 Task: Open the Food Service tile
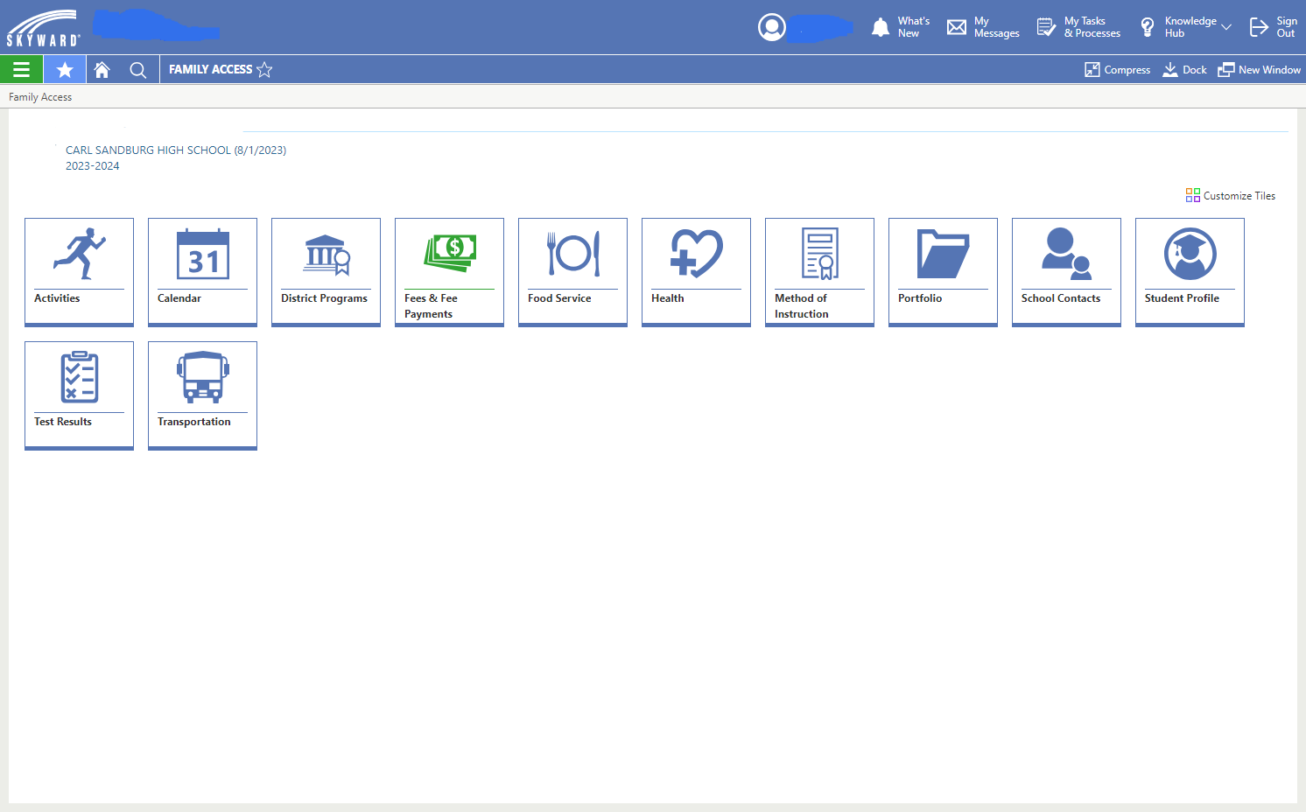coord(572,272)
